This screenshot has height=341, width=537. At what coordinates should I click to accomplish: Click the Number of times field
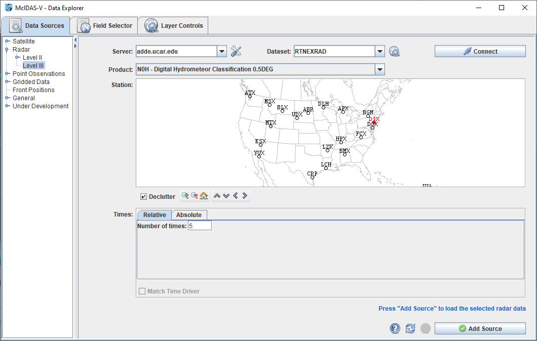coord(200,226)
